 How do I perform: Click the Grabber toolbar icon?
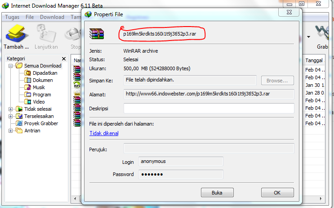tap(322, 32)
